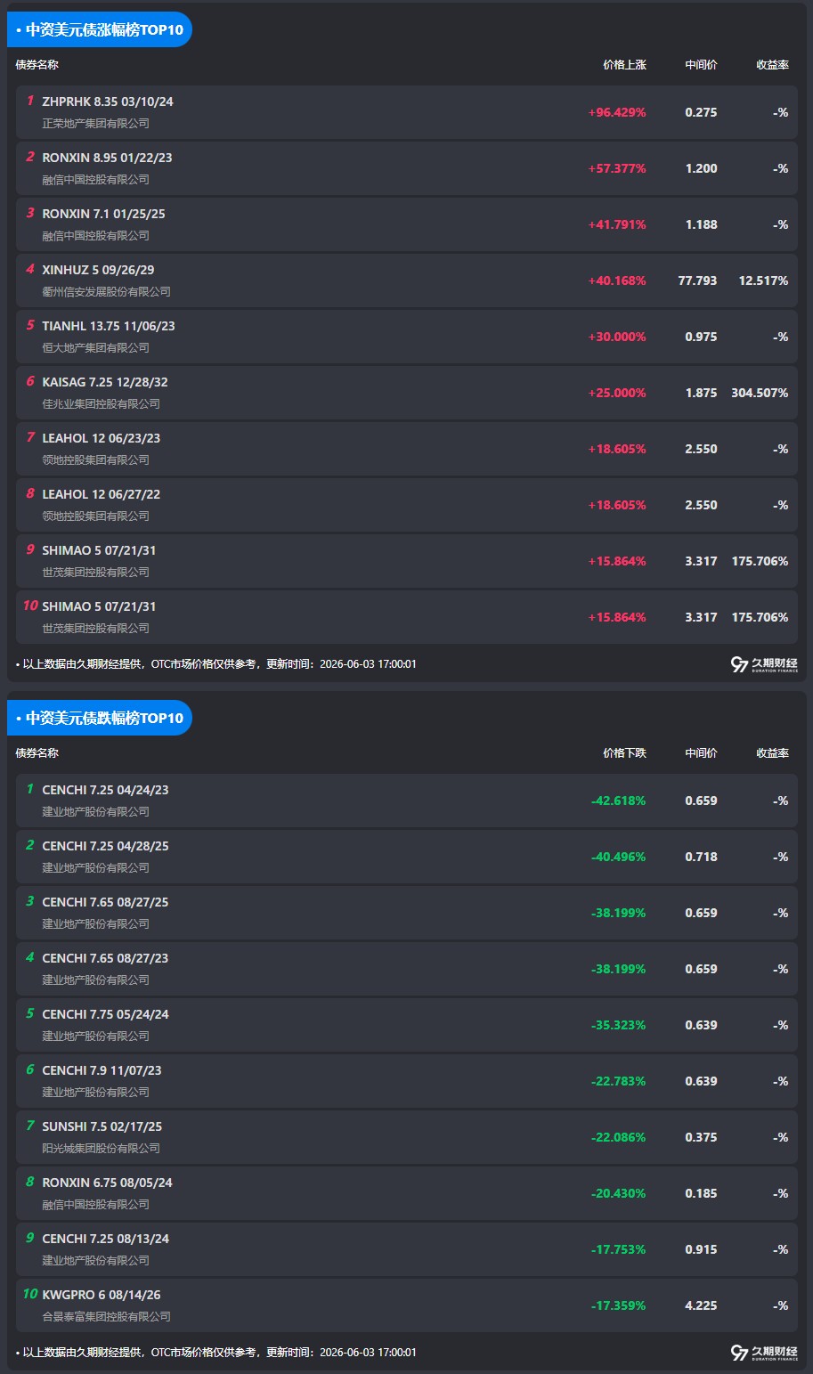The image size is (813, 1374).
Task: Click -42.618% price drop value
Action: (619, 801)
